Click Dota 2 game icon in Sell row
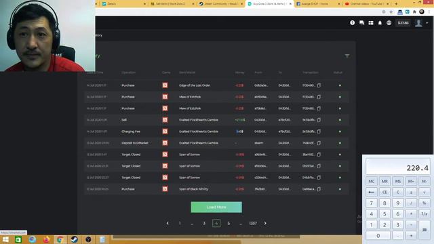Screen dimensions: 434x244 [165, 120]
